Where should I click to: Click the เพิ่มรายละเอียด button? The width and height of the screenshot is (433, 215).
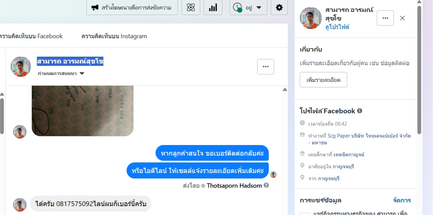pos(323,80)
